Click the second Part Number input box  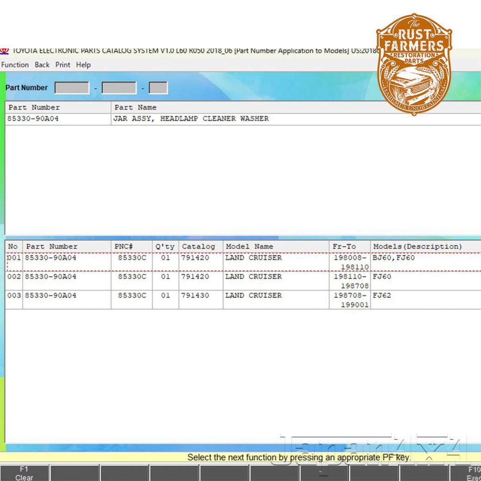[x=119, y=88]
